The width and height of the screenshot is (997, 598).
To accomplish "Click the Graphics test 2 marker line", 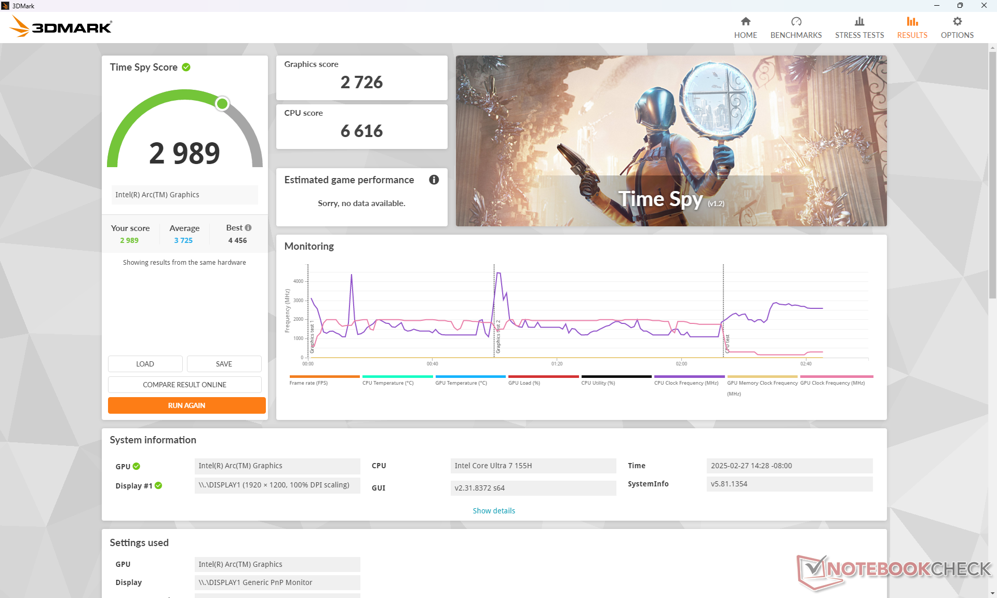I will point(494,310).
